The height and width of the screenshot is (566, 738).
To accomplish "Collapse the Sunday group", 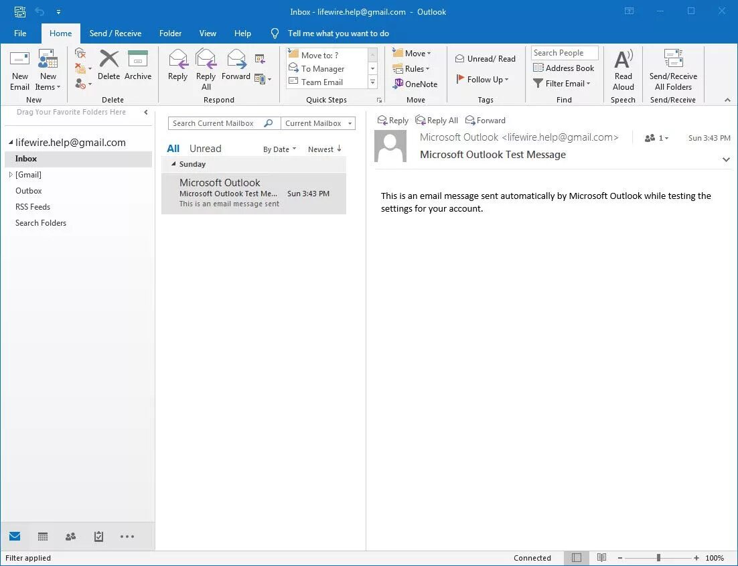I will click(173, 164).
